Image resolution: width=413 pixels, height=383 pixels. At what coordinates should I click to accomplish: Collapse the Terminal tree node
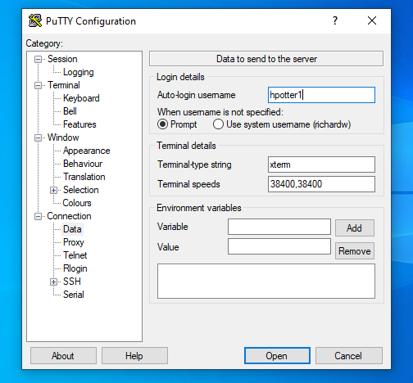click(x=38, y=85)
